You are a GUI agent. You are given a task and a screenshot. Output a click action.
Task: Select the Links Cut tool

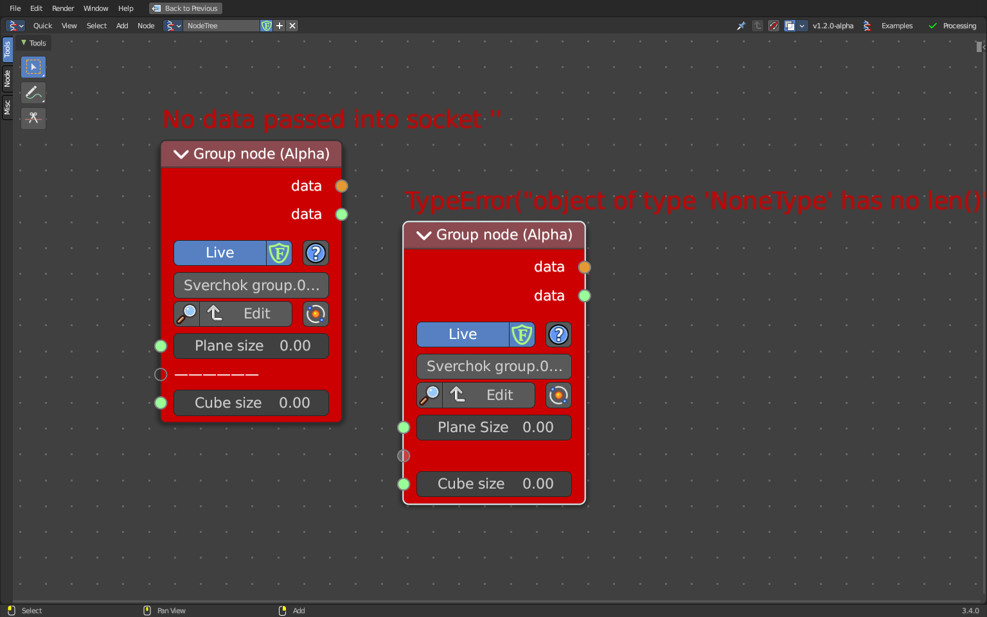click(x=33, y=118)
